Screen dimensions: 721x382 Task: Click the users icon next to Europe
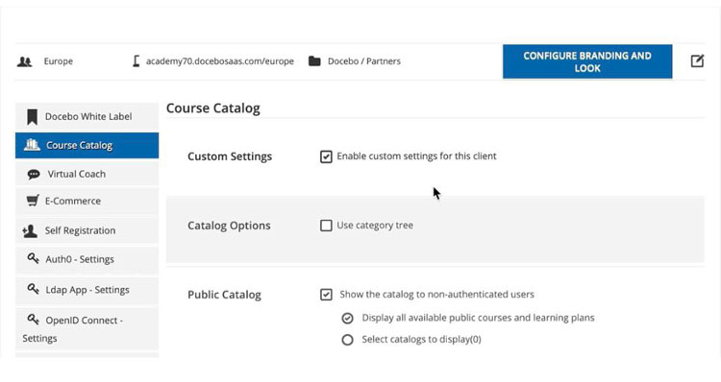click(24, 61)
